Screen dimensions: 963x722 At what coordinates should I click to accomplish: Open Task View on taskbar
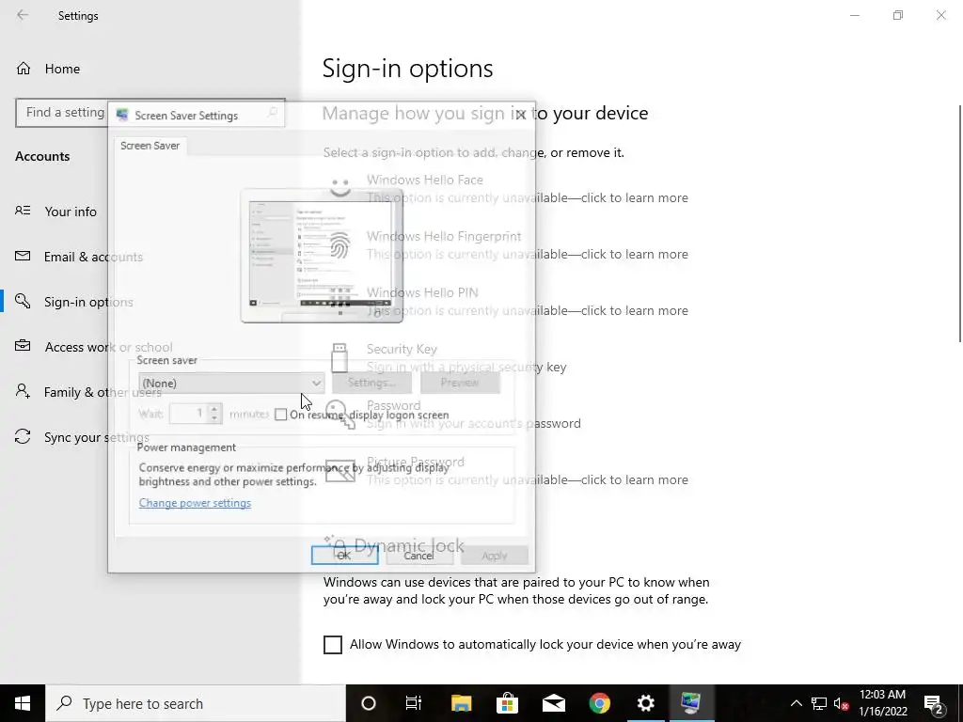(x=414, y=703)
